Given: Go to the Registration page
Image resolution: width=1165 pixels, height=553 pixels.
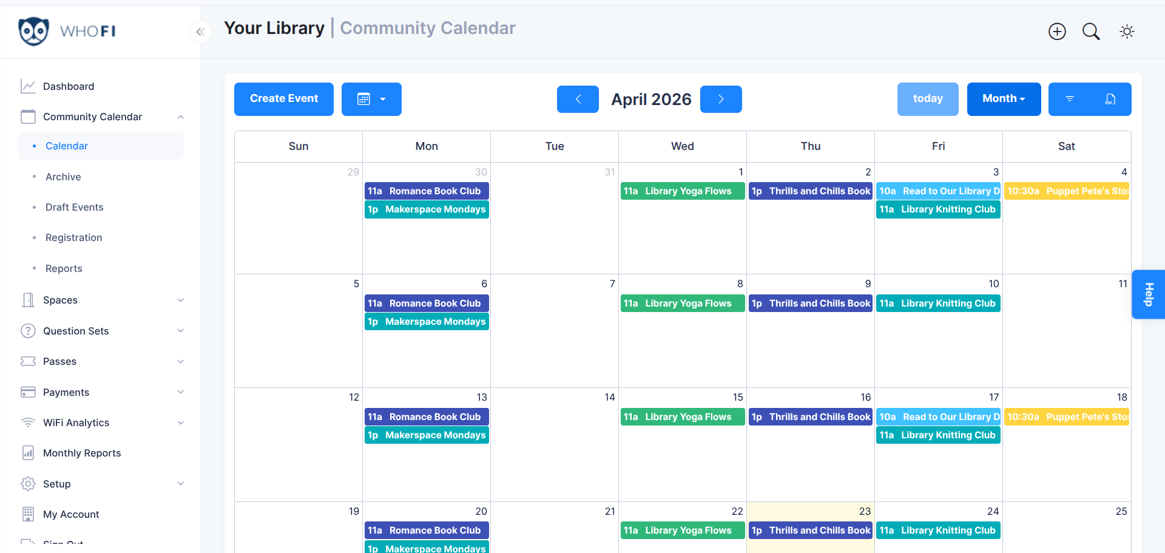Looking at the screenshot, I should [x=74, y=237].
